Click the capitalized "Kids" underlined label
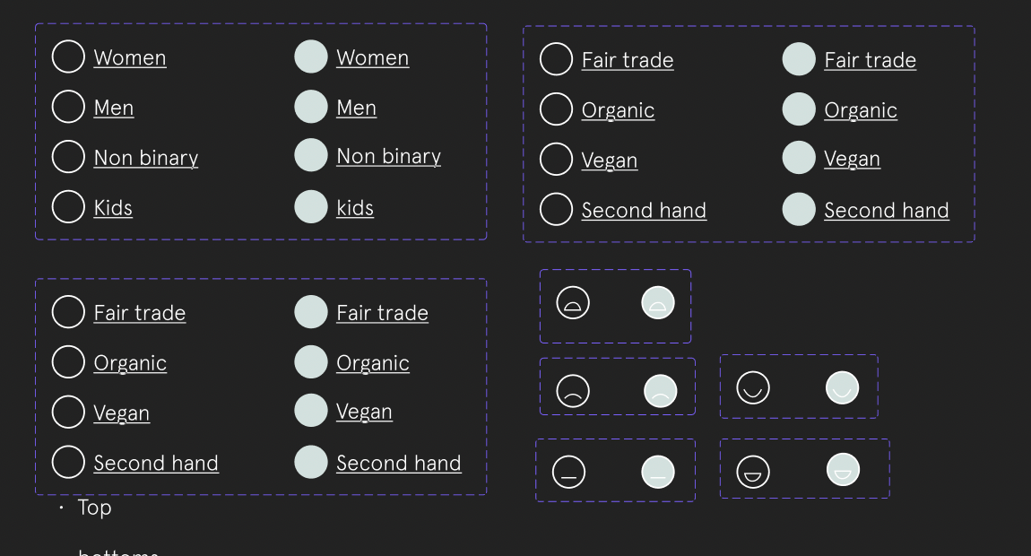This screenshot has height=556, width=1031. point(113,208)
